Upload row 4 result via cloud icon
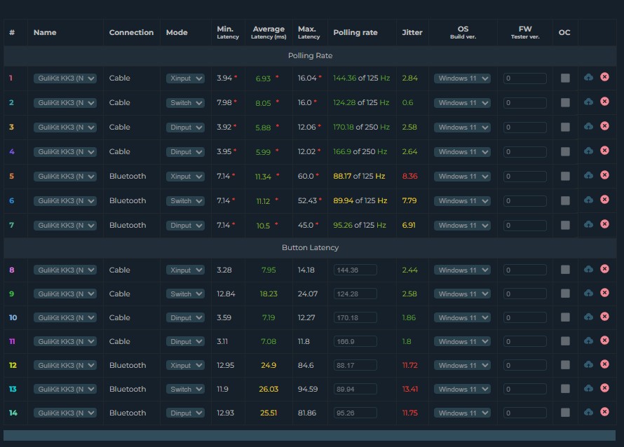This screenshot has width=624, height=447. 588,151
